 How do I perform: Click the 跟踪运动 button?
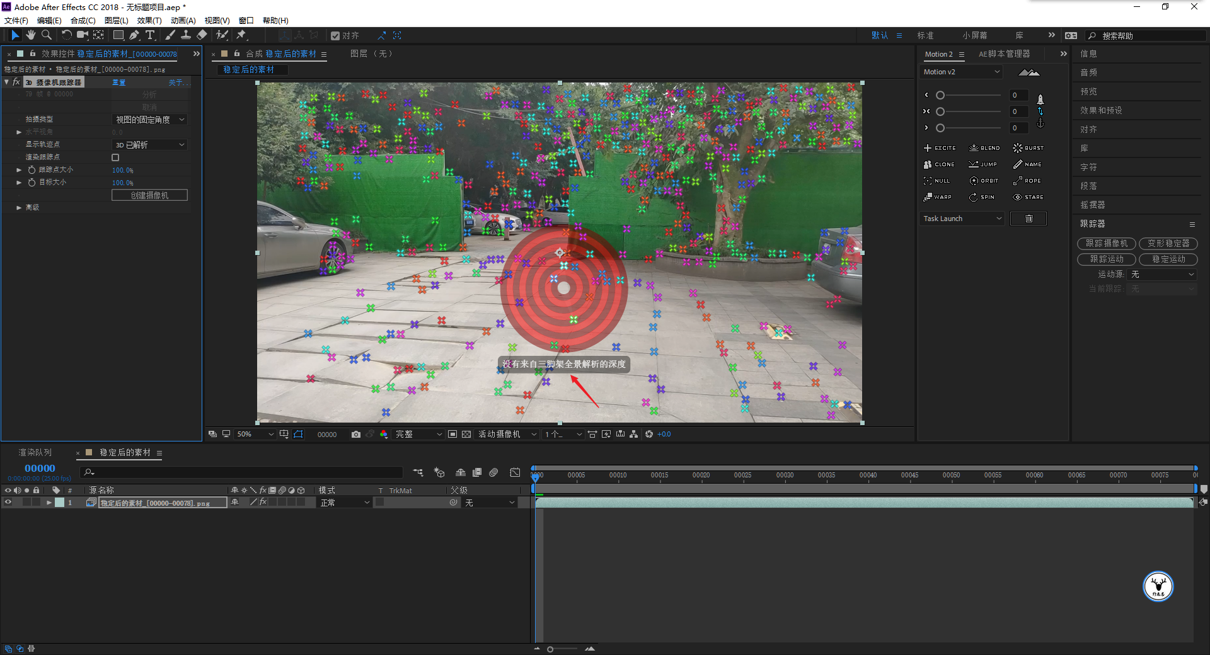(x=1107, y=259)
